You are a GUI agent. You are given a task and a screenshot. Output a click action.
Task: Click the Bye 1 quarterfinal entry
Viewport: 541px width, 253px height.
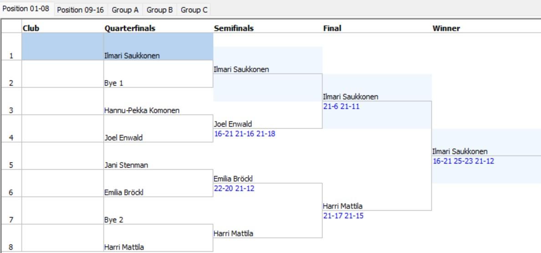click(114, 83)
